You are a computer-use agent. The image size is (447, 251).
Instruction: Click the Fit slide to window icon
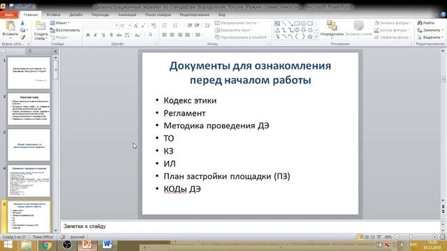pos(442,237)
